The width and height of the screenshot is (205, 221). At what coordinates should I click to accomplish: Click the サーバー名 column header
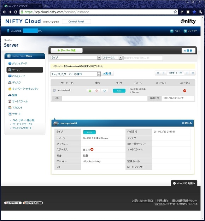(x=67, y=83)
